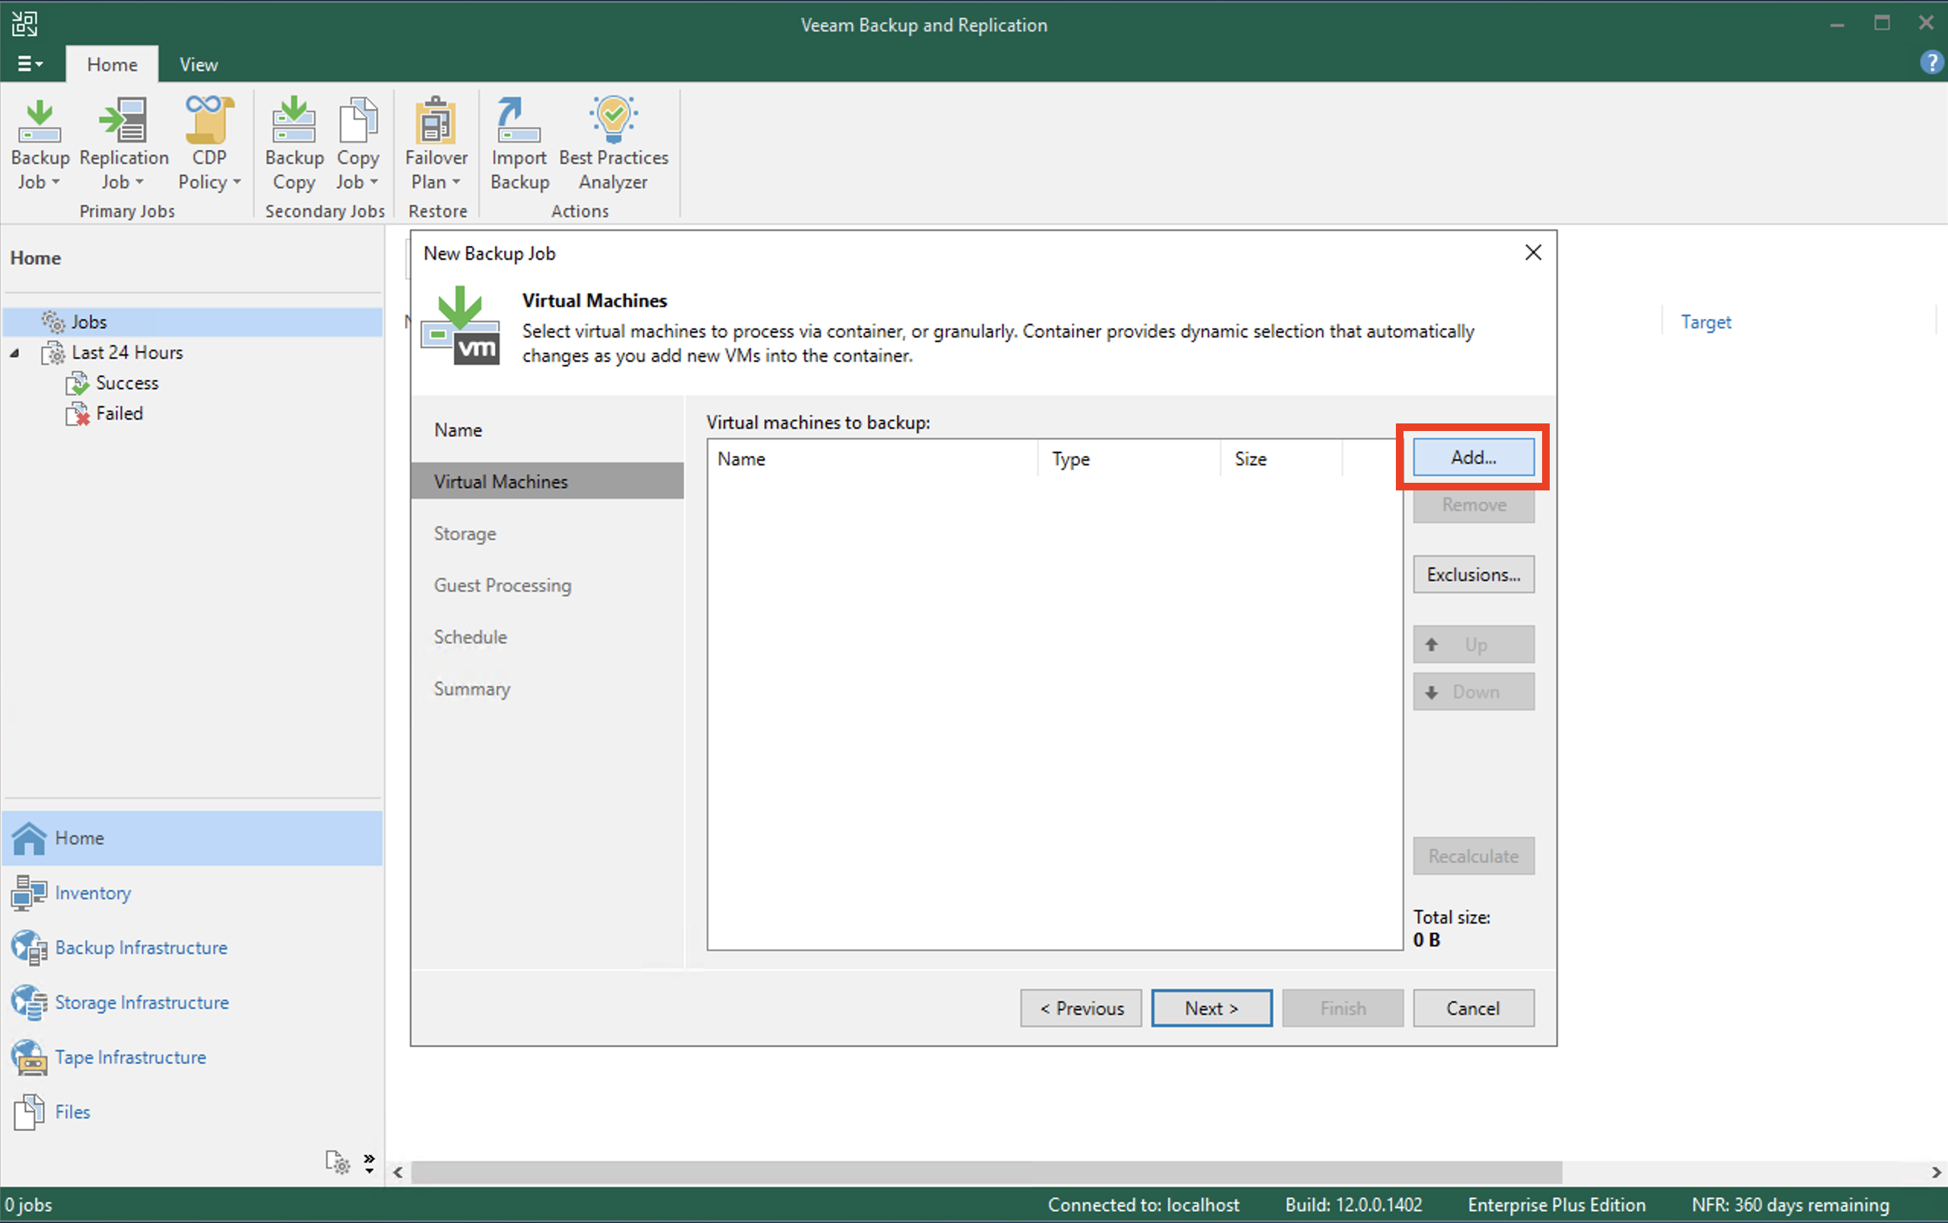The height and width of the screenshot is (1223, 1948).
Task: Click the horizontal scrollbar right arrow
Action: pyautogui.click(x=1936, y=1172)
